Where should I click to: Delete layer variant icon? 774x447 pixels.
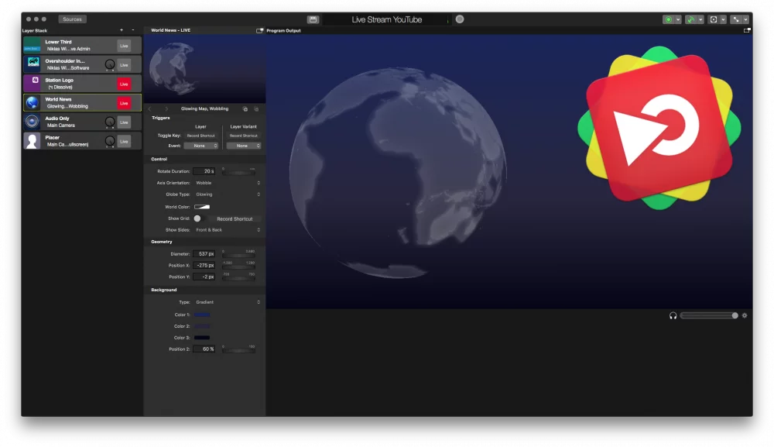click(x=256, y=108)
